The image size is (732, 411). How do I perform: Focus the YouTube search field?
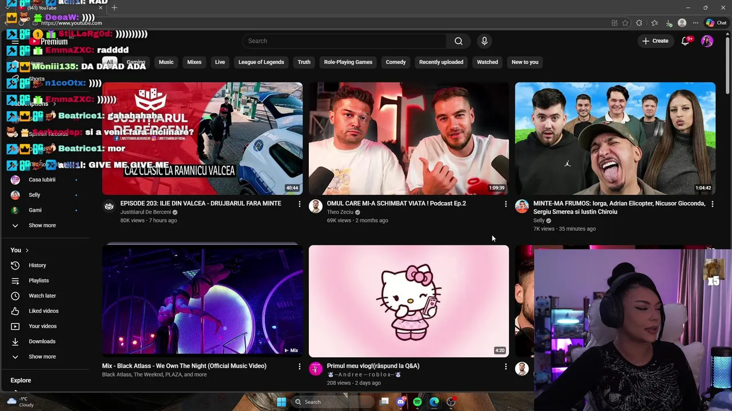coord(344,41)
